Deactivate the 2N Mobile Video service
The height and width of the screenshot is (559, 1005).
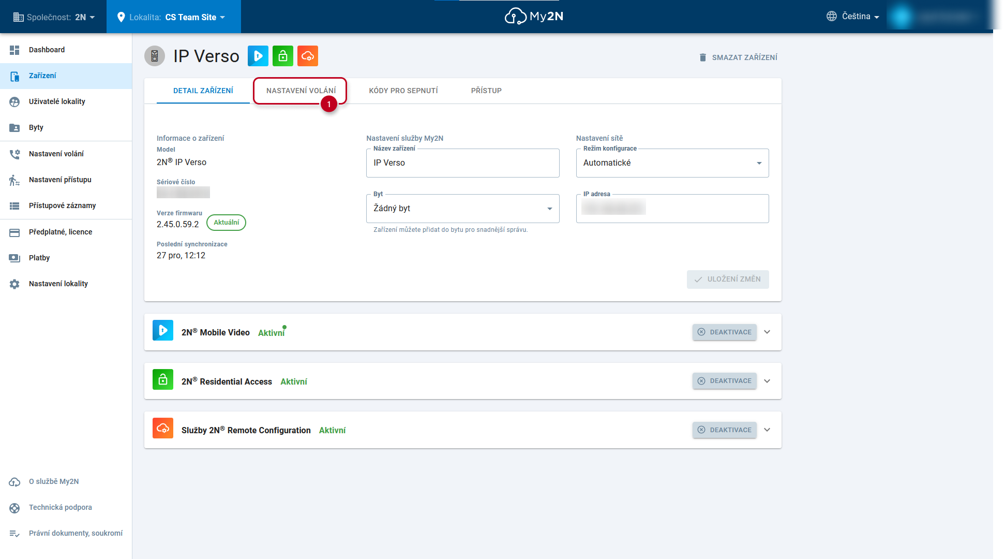coord(725,332)
